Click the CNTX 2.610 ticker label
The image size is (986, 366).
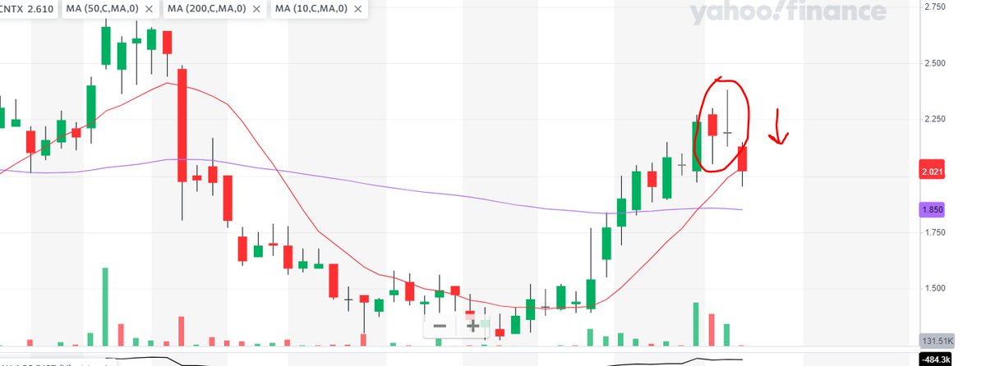click(28, 10)
